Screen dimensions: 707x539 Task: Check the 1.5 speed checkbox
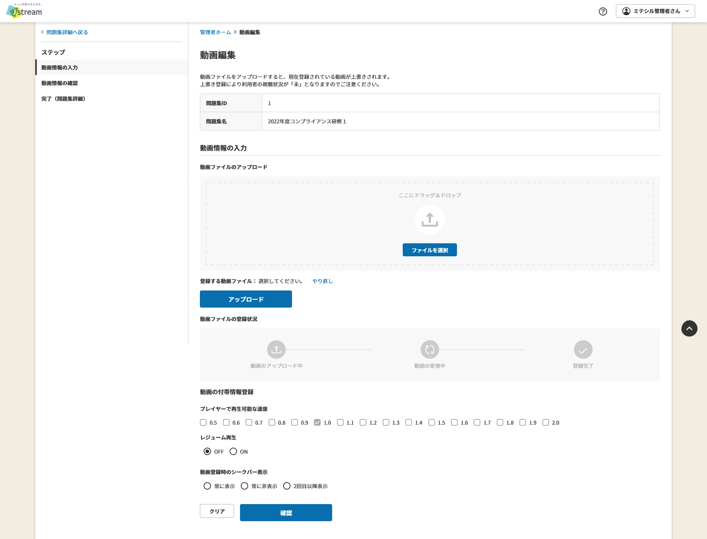(x=432, y=422)
